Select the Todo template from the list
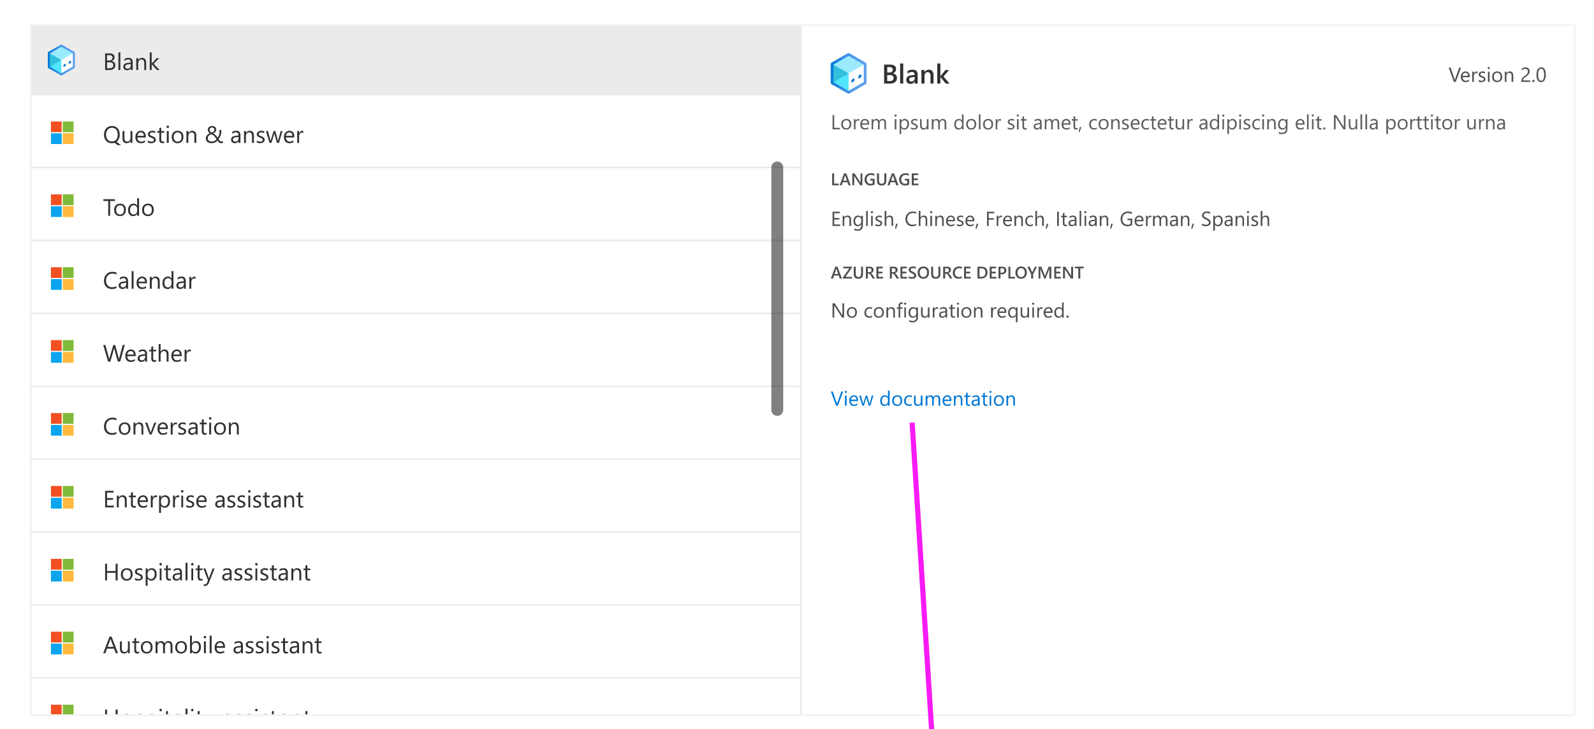The height and width of the screenshot is (729, 1594). pyautogui.click(x=129, y=206)
